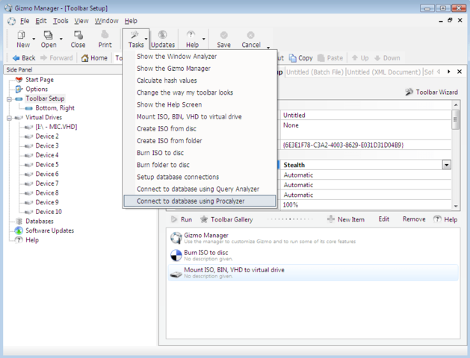This screenshot has width=470, height=358.
Task: Choose Burn folder to disc
Action: pyautogui.click(x=200, y=165)
